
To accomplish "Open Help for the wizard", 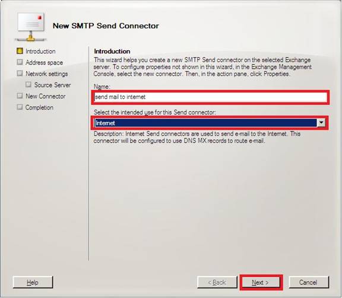I will pos(33,283).
